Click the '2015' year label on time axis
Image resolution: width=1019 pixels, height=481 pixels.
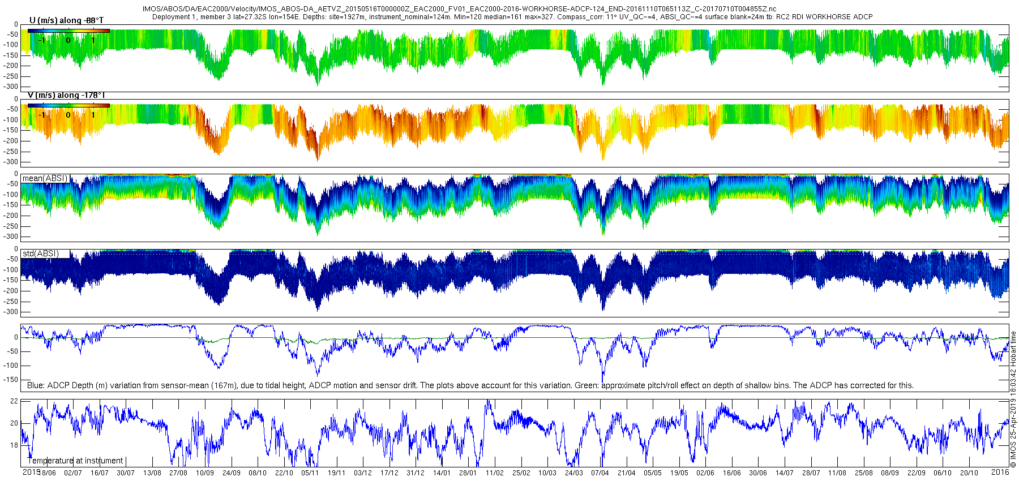pyautogui.click(x=31, y=472)
